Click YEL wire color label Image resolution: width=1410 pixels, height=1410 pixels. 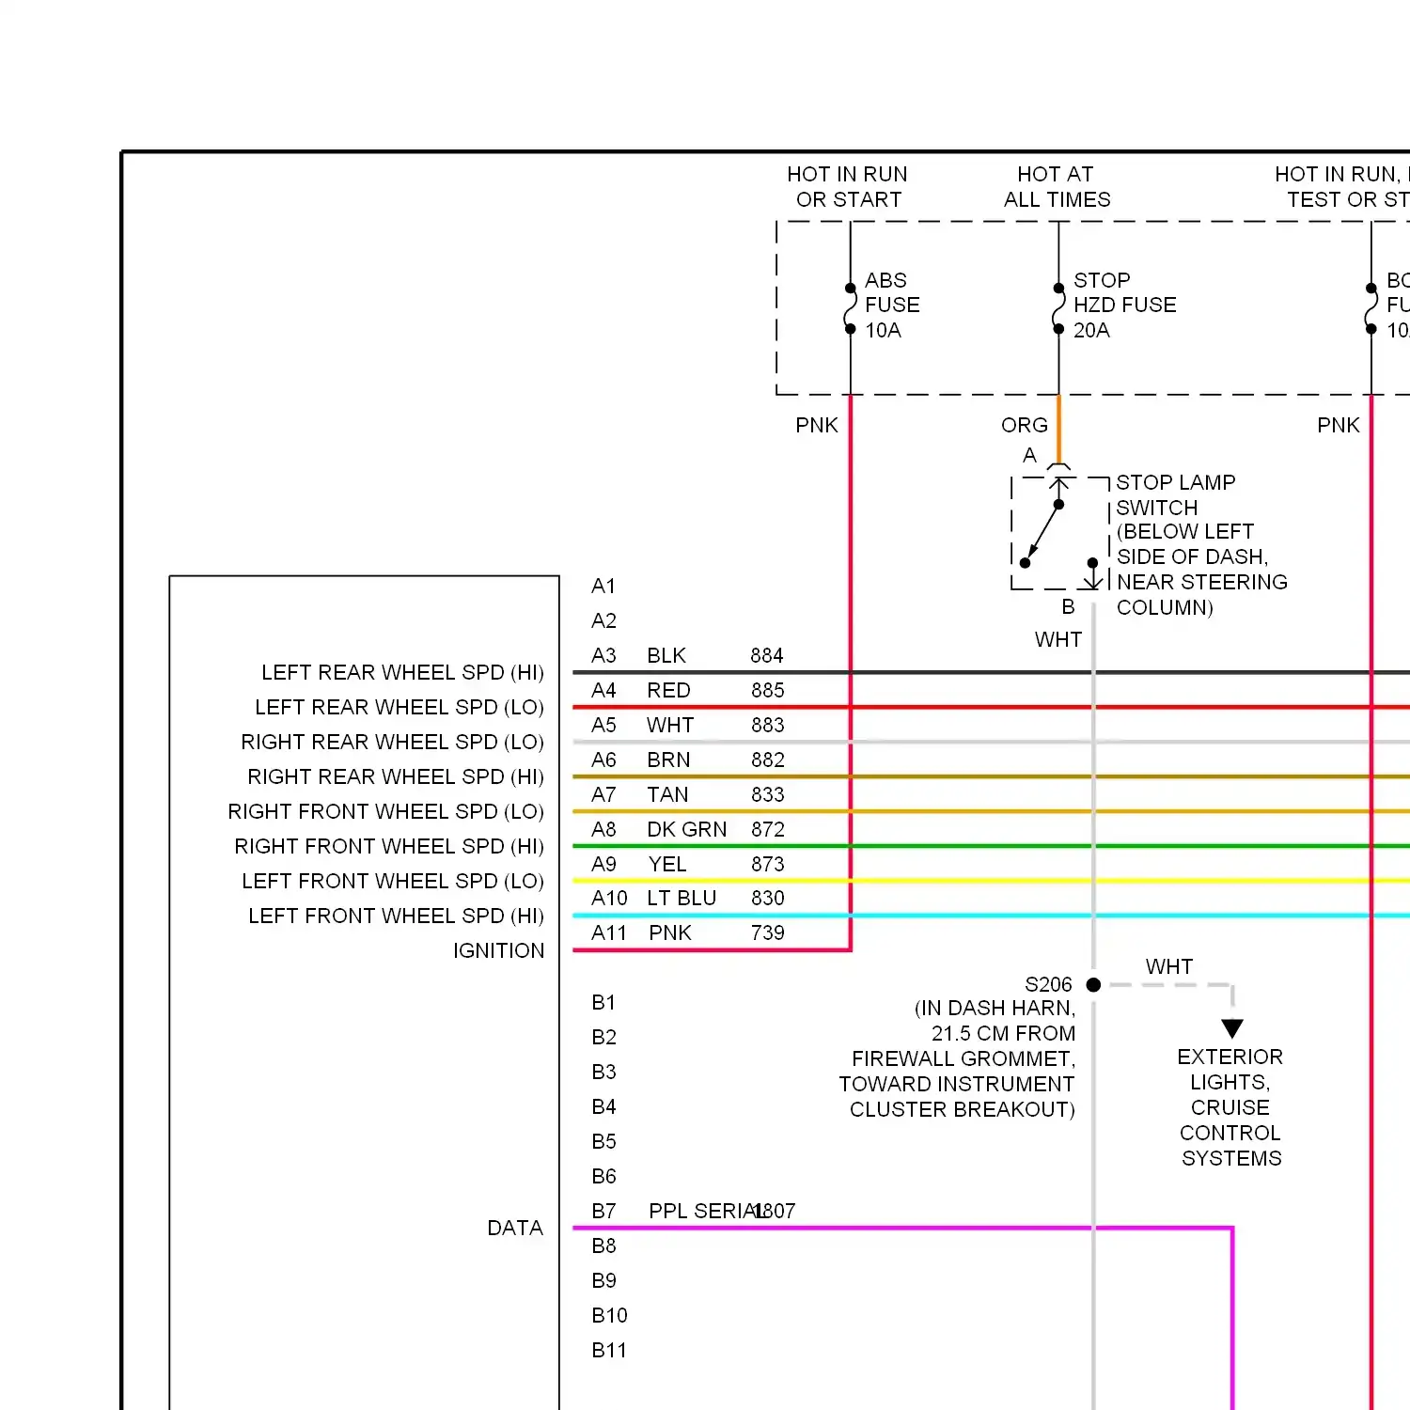pyautogui.click(x=667, y=865)
